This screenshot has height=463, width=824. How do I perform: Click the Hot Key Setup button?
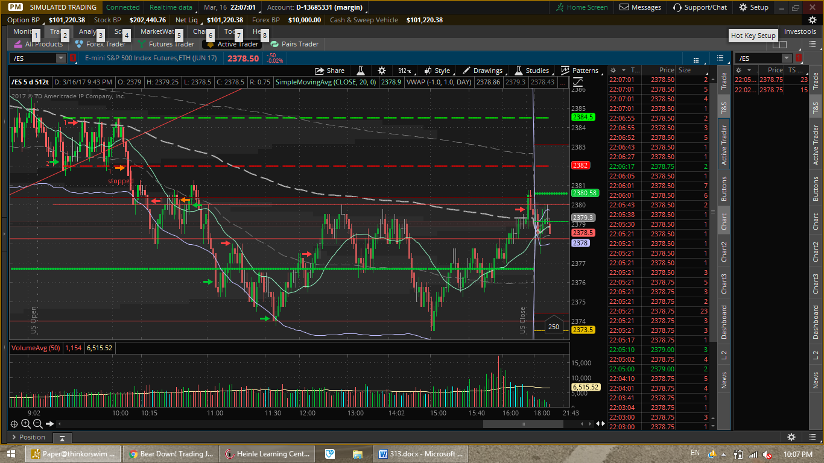click(x=753, y=36)
